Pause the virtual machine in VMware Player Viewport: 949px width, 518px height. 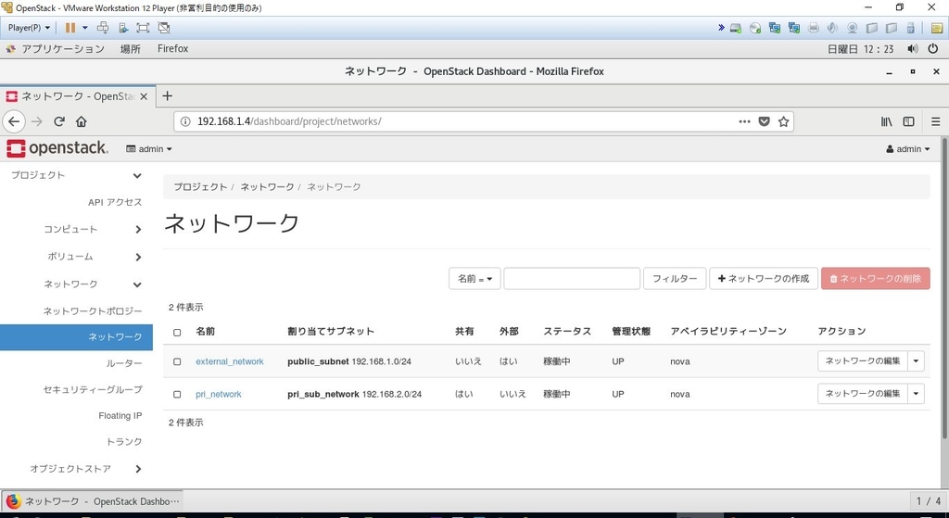click(x=70, y=28)
